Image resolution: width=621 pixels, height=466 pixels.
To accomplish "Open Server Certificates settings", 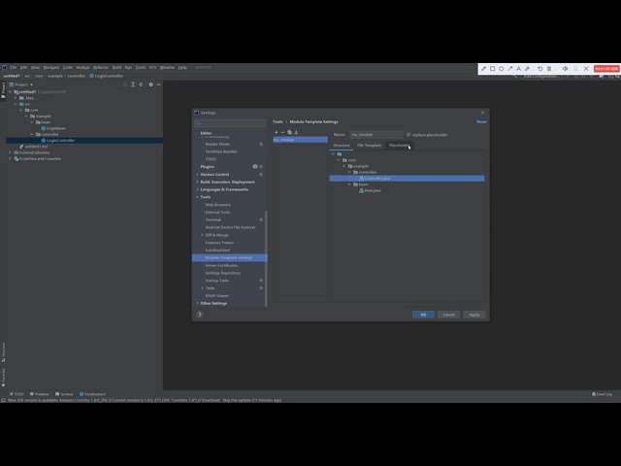I will point(221,265).
